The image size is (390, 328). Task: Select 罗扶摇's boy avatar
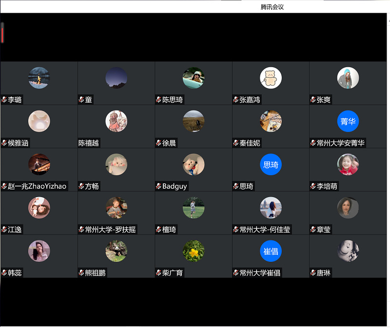117,208
